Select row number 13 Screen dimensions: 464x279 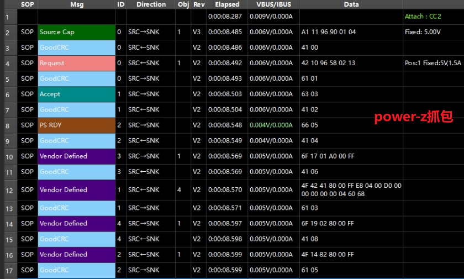coord(9,208)
